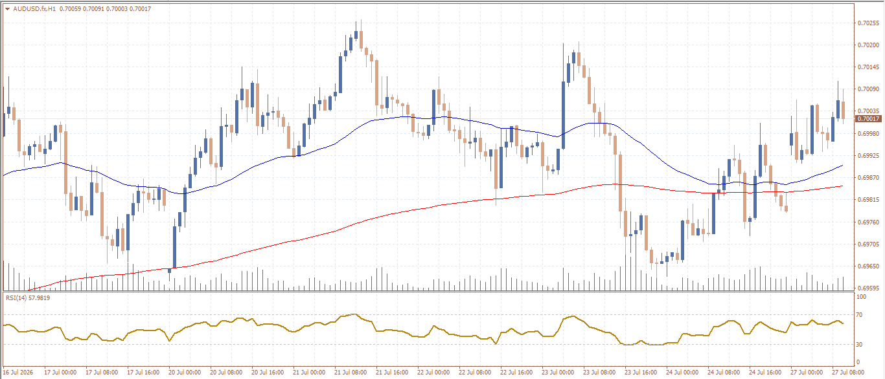Click the triangle arrow beside AUDUSD.fx,H1

[x=7, y=9]
